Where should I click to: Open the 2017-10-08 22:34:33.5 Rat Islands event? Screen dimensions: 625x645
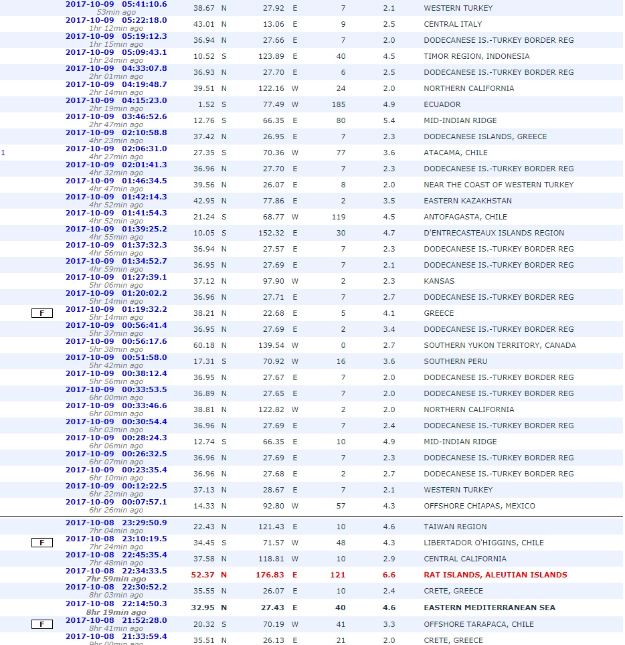point(116,571)
